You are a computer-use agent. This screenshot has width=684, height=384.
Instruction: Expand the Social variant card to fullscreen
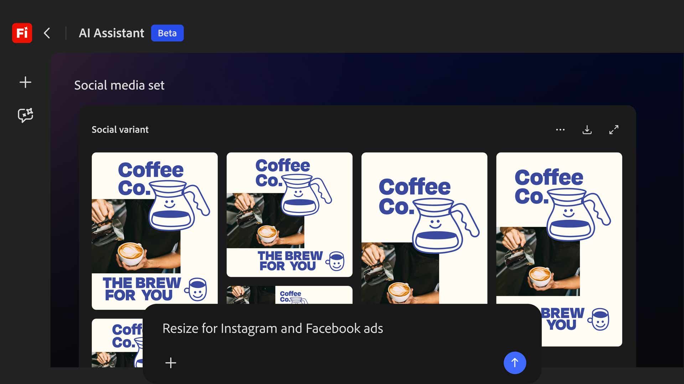[x=613, y=130]
